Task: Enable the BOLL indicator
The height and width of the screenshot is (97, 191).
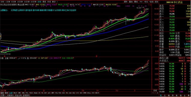Action: click(89, 93)
